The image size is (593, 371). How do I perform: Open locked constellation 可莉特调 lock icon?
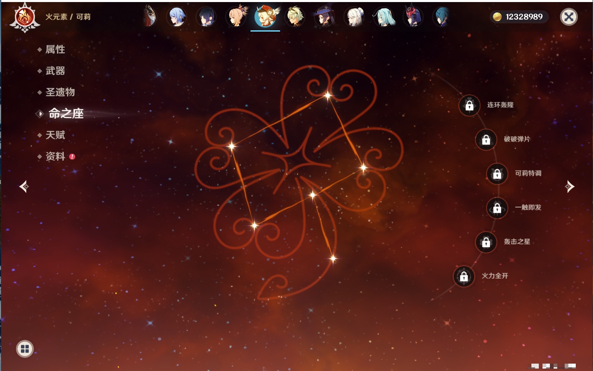(497, 174)
